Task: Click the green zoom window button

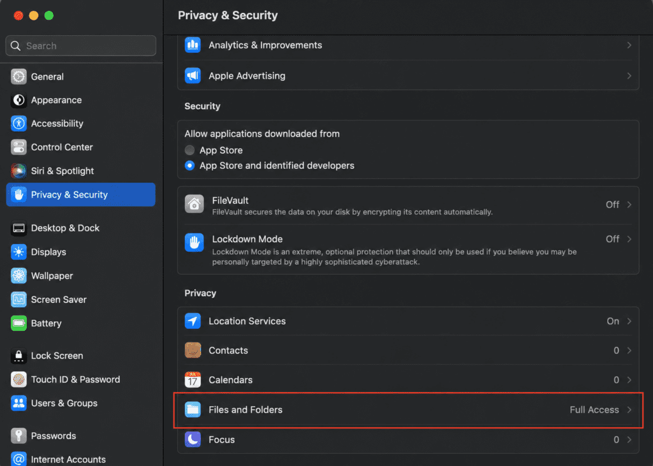Action: [x=48, y=15]
